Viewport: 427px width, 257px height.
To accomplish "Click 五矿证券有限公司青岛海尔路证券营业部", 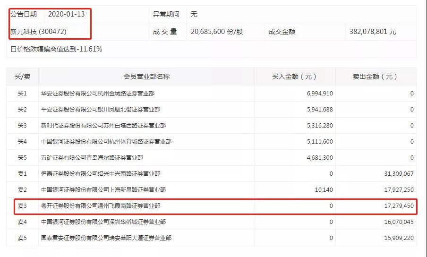I will (x=92, y=158).
